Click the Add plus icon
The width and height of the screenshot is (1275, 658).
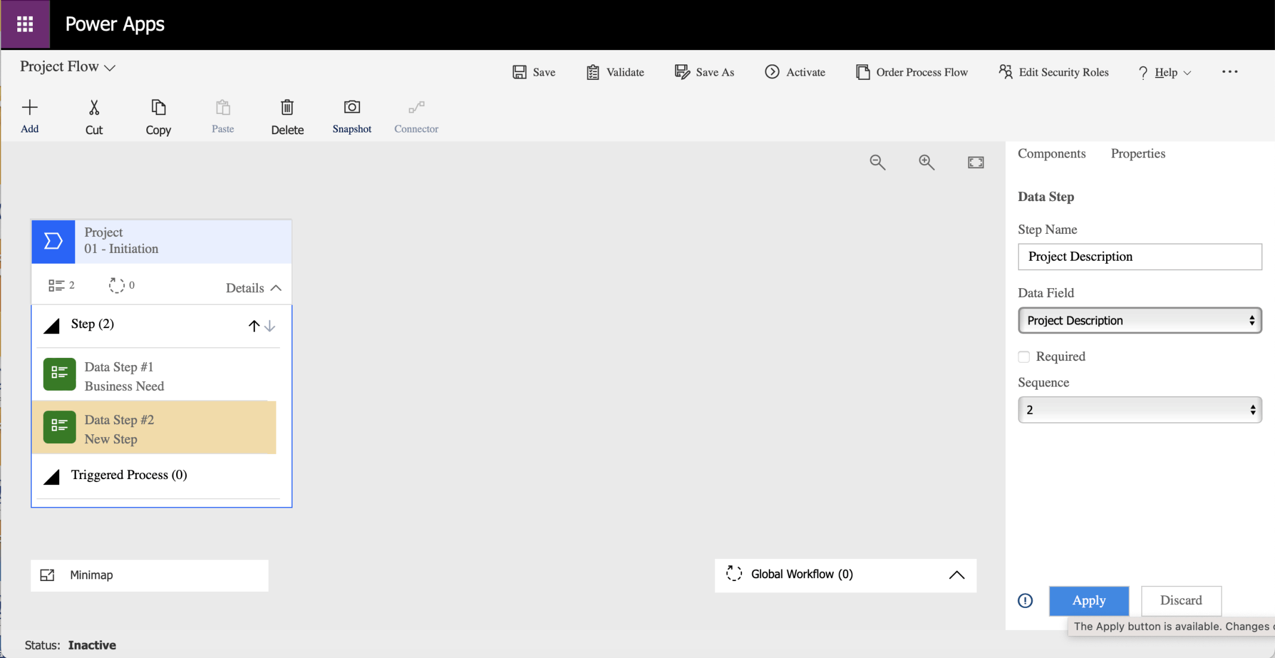[29, 107]
